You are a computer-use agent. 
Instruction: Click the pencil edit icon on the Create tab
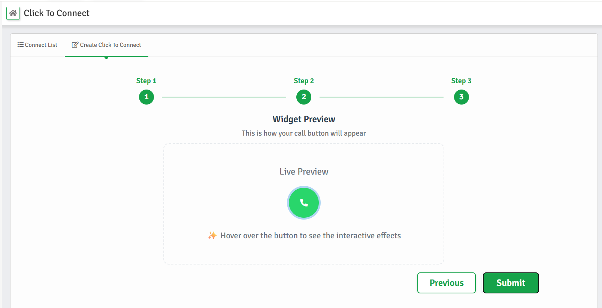[75, 45]
